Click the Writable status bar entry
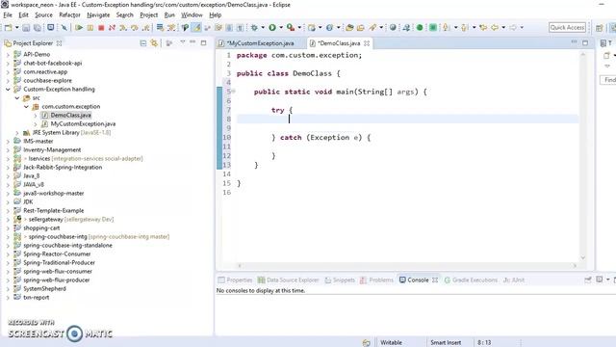 (x=391, y=343)
